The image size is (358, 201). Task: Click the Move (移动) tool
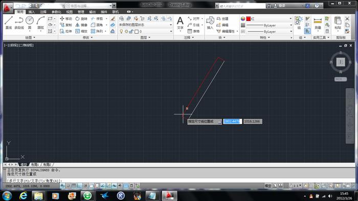[66, 19]
